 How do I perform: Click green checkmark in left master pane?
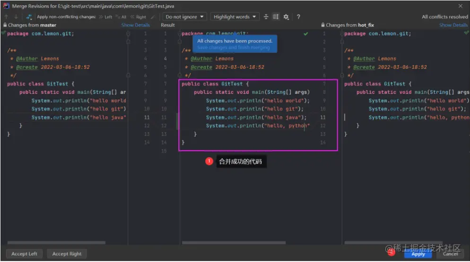point(3,33)
